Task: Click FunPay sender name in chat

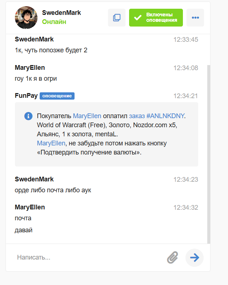Action: (x=26, y=96)
